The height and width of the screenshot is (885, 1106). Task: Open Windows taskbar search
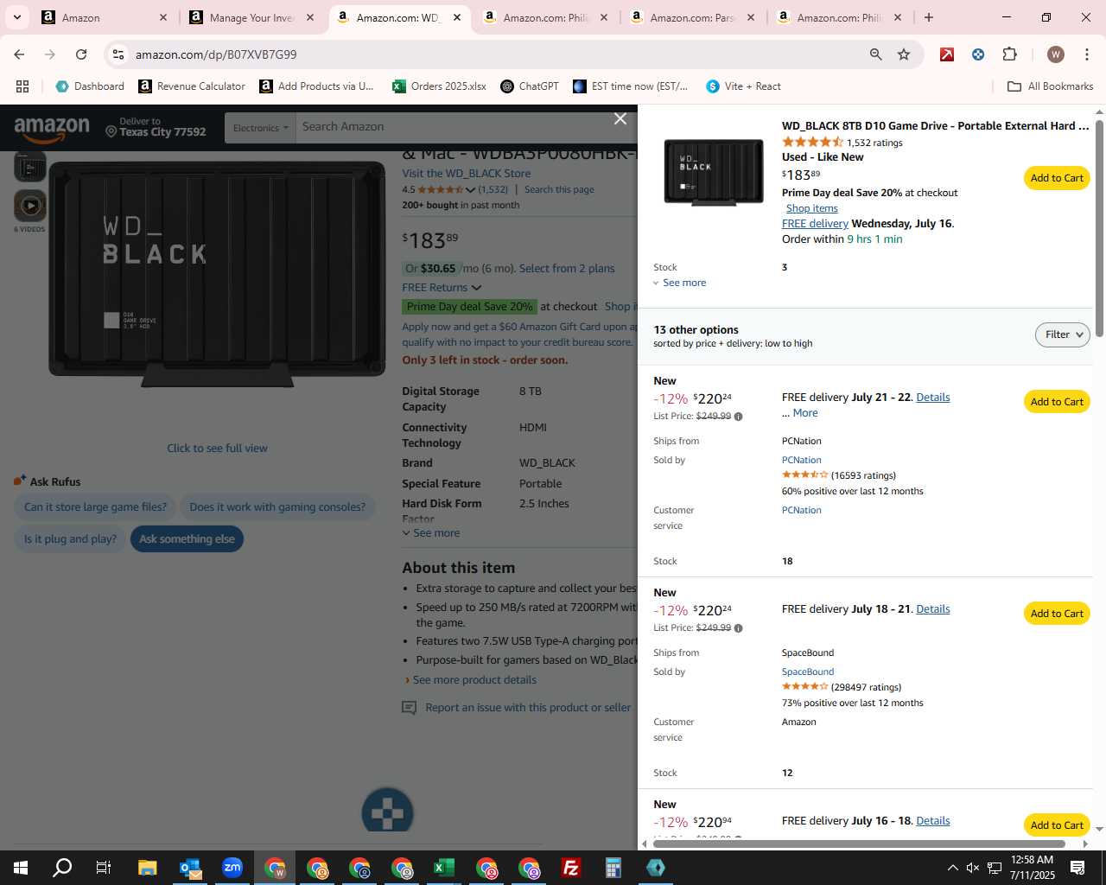point(62,868)
